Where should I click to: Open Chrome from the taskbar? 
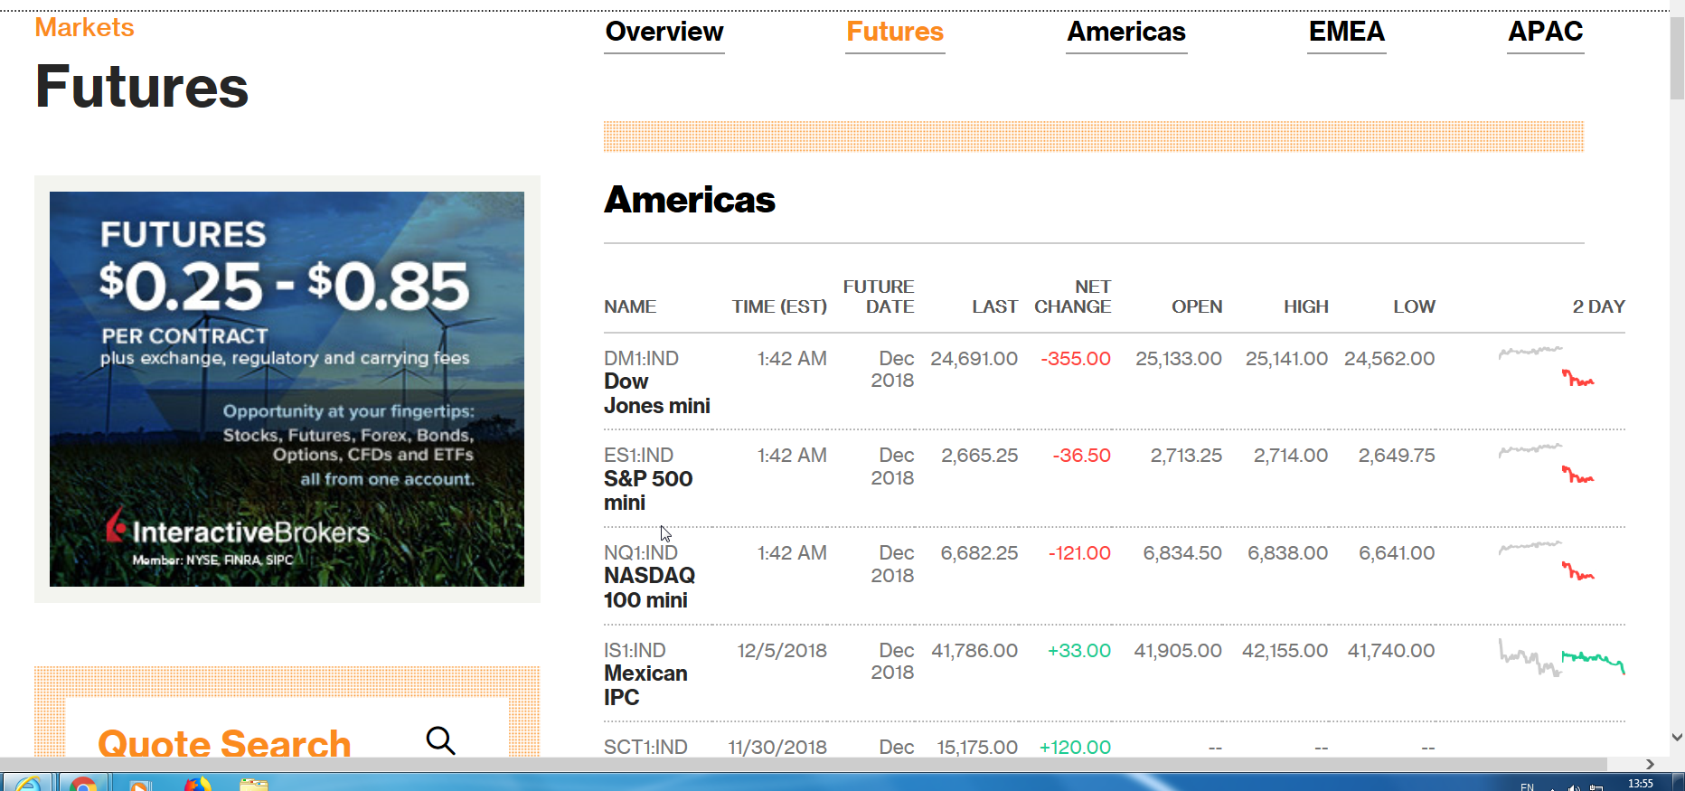83,784
